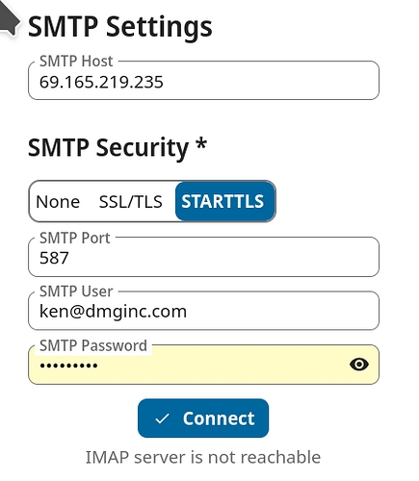Place cursor in ken@dmginc.com username text

point(113,312)
